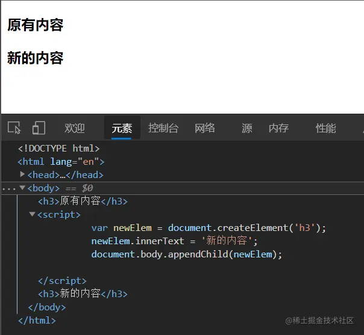
Task: Click the 新的内容 heading on page
Action: (x=36, y=58)
